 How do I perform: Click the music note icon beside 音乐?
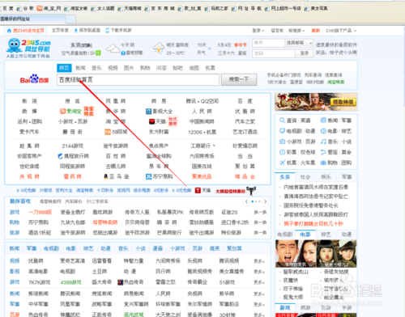(x=323, y=142)
